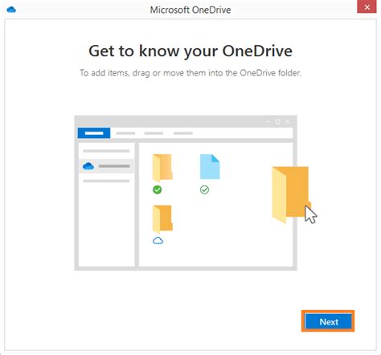Click the 'Get to know your OneDrive' heading
This screenshot has width=381, height=355.
point(190,51)
